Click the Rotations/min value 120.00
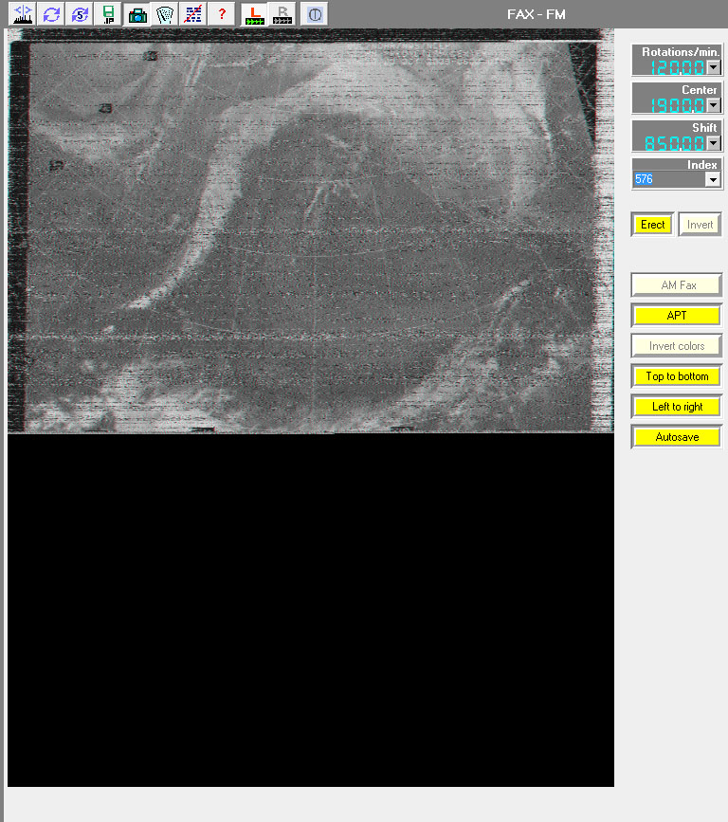 point(677,67)
